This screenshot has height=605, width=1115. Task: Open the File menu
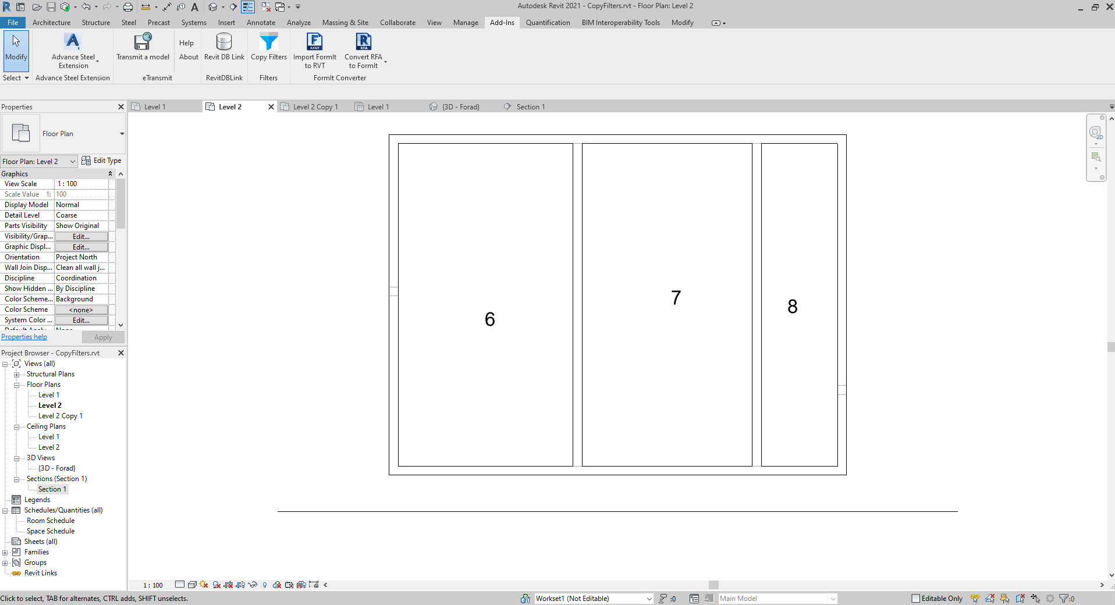(13, 23)
